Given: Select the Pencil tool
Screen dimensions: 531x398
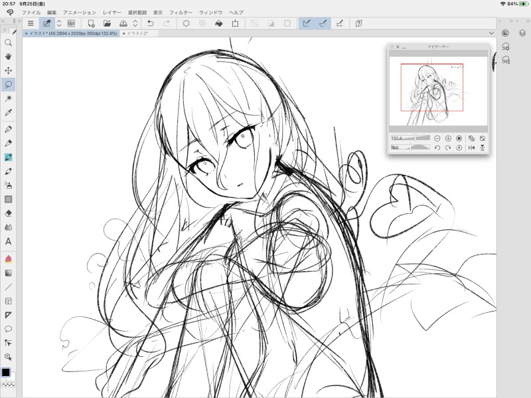Looking at the screenshot, I should pyautogui.click(x=9, y=143).
